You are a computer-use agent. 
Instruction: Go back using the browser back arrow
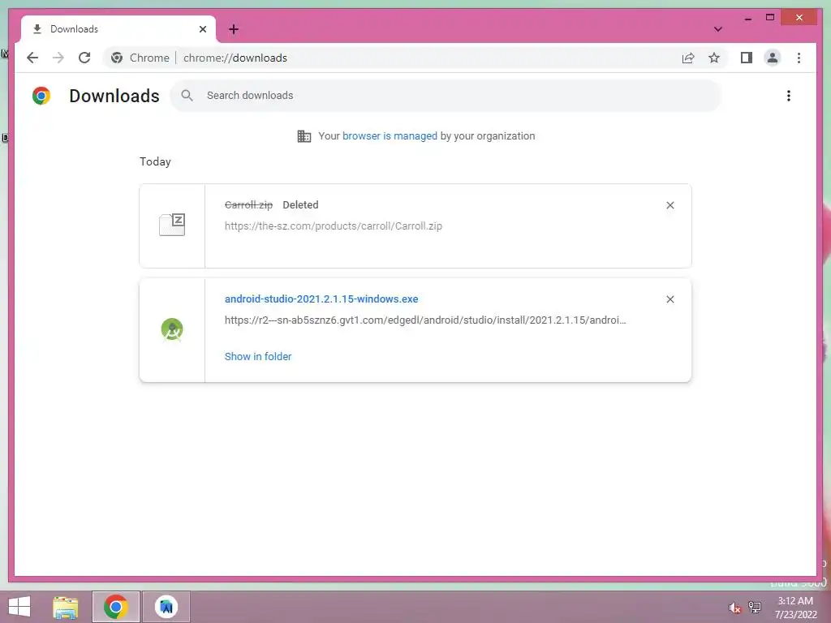(x=32, y=58)
